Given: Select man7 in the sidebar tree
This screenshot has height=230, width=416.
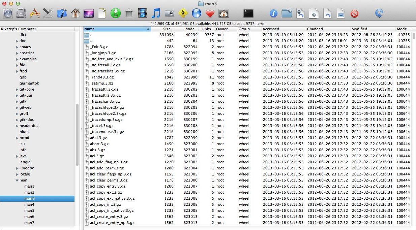Looking at the screenshot, I should pyautogui.click(x=29, y=223).
